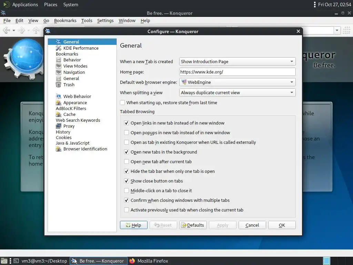
Task: Click the Up arrow in Konqueror toolbar
Action: [36, 30]
